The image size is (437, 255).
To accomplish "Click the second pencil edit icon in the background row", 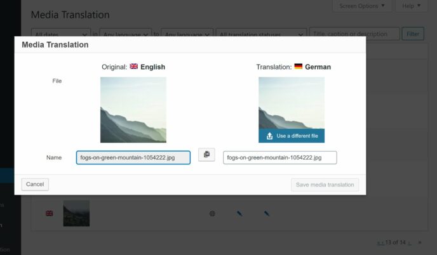I will (267, 214).
